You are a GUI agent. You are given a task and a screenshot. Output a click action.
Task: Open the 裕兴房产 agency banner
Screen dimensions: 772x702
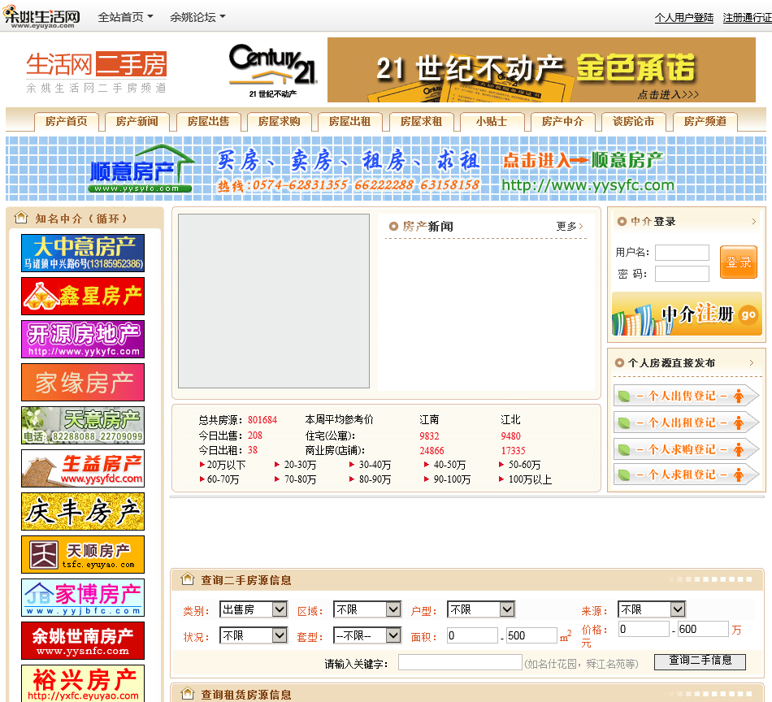point(83,683)
